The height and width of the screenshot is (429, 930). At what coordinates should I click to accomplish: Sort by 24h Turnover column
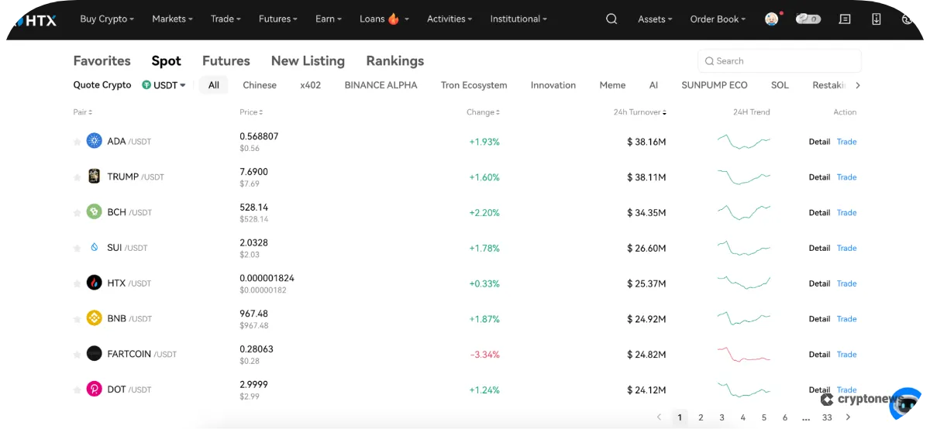pos(639,112)
